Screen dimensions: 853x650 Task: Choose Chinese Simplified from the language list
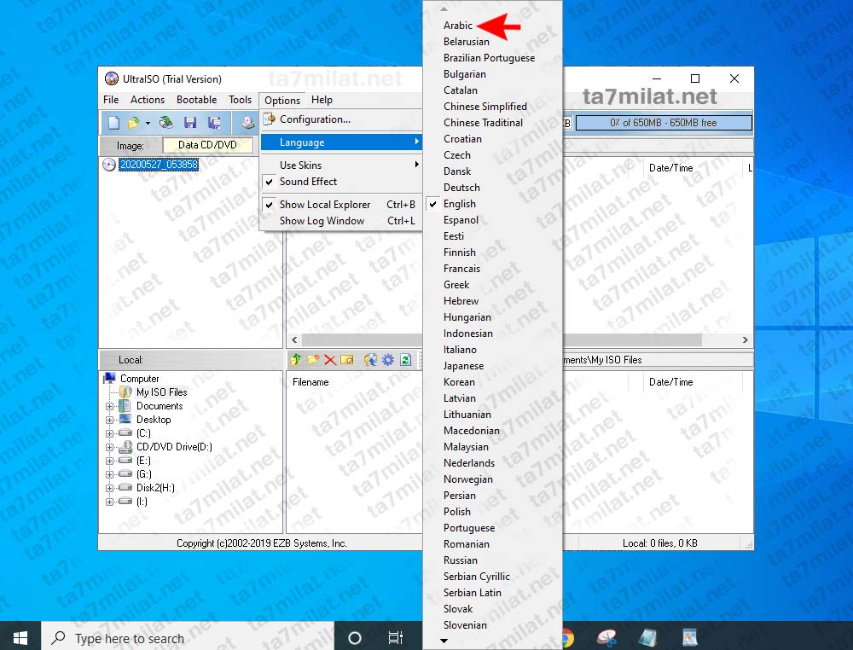492,107
